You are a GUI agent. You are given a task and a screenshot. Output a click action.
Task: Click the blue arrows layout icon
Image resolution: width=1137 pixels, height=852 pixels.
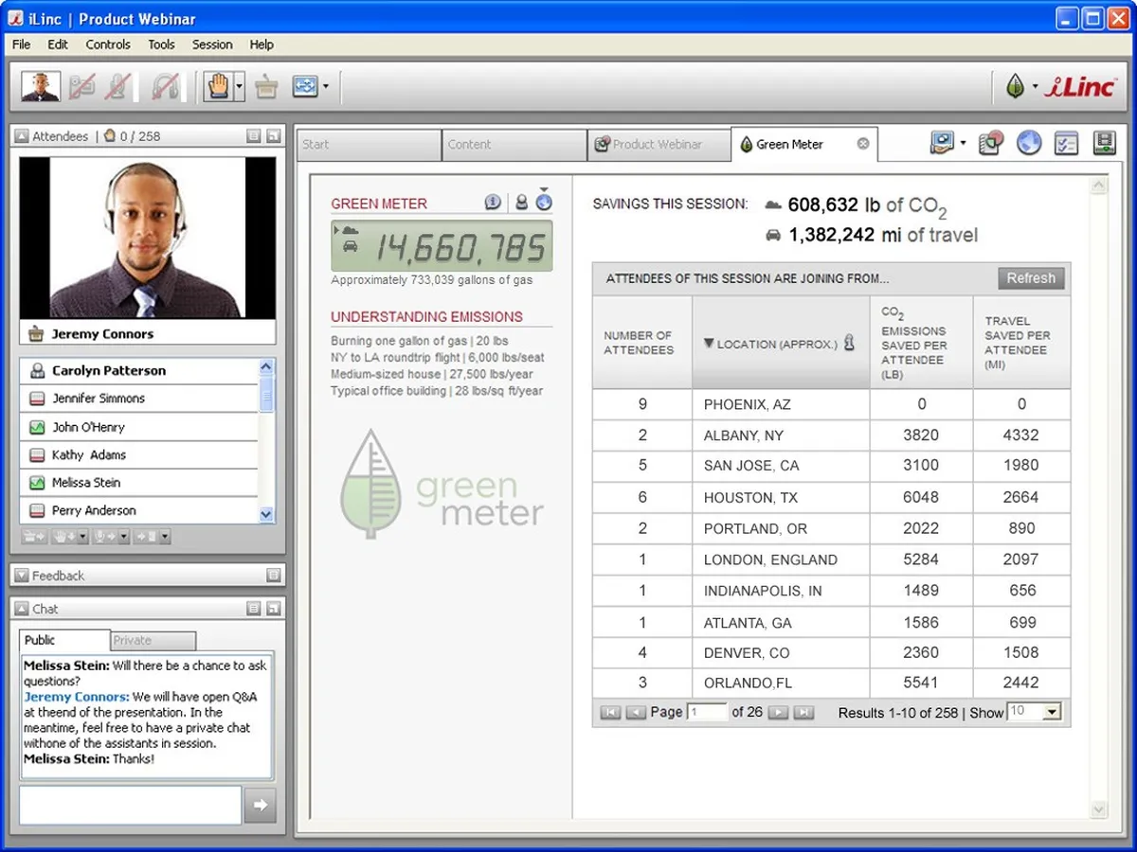click(304, 87)
